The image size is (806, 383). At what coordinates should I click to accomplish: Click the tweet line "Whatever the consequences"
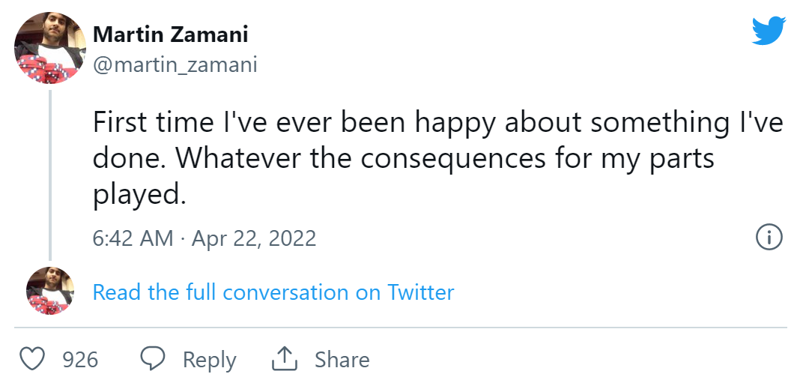[x=403, y=159]
